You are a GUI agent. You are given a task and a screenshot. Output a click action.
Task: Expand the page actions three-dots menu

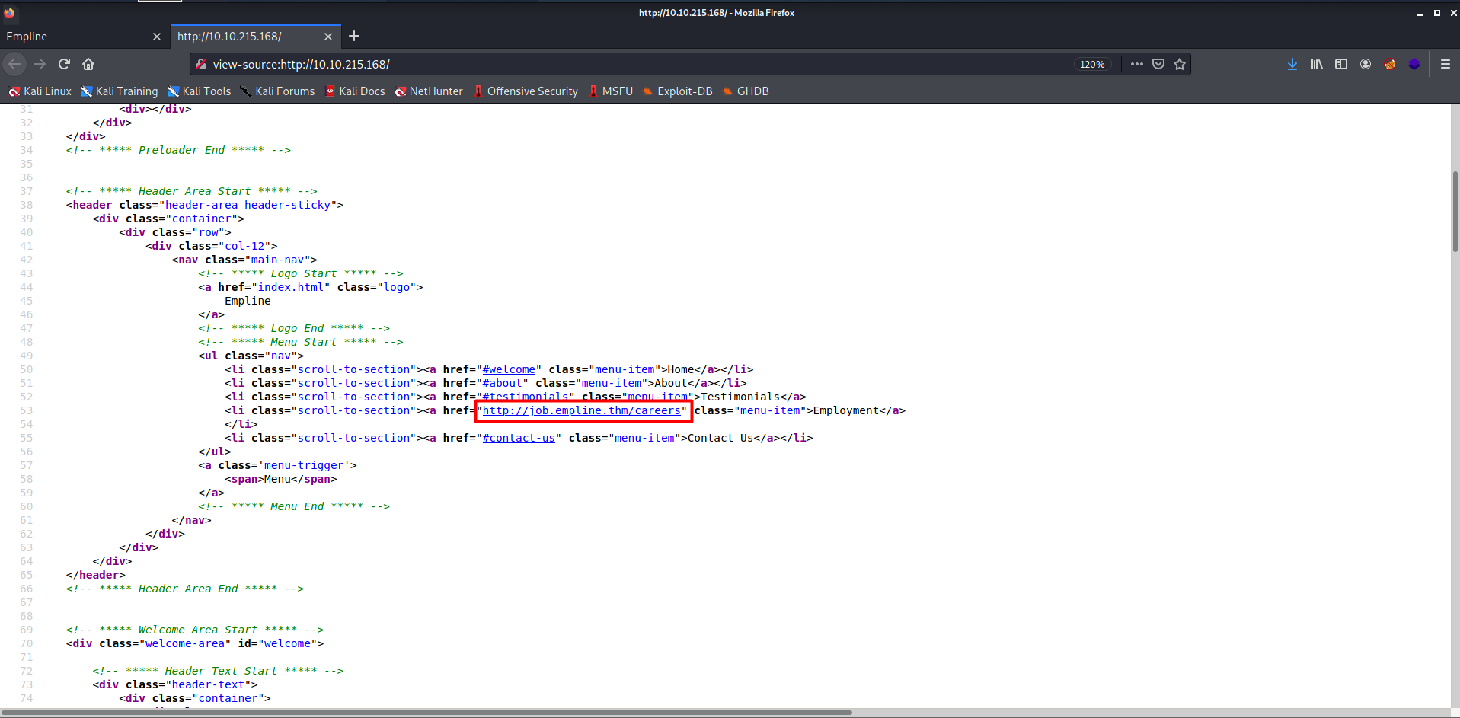1137,64
